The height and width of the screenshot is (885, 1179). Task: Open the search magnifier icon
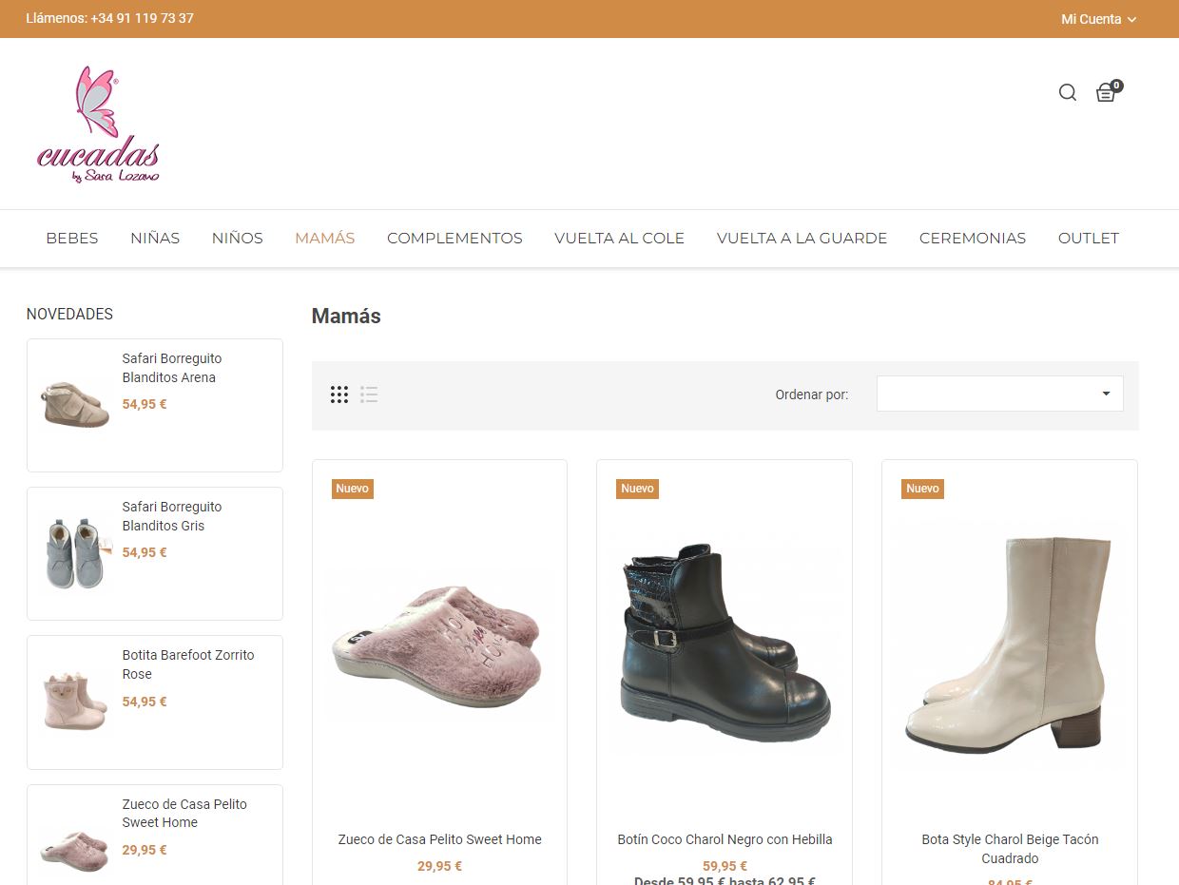1068,92
